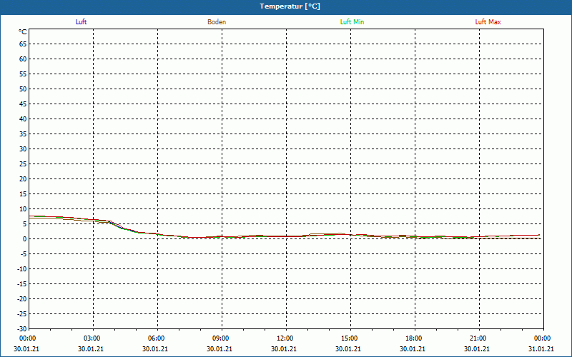
Task: Click the 35 value on temperature axis
Action: (x=23, y=134)
